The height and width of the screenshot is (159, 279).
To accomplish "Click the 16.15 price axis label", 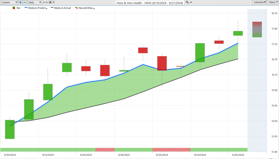I will tap(274, 75).
